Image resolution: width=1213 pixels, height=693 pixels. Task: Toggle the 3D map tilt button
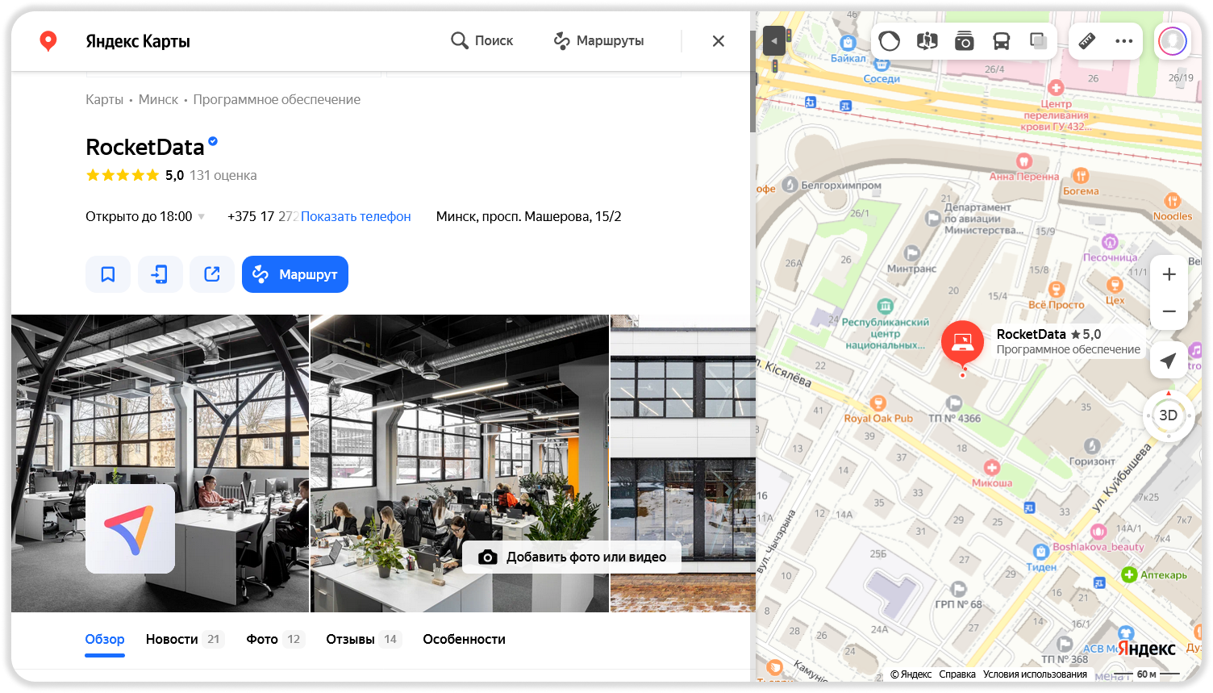pyautogui.click(x=1168, y=415)
